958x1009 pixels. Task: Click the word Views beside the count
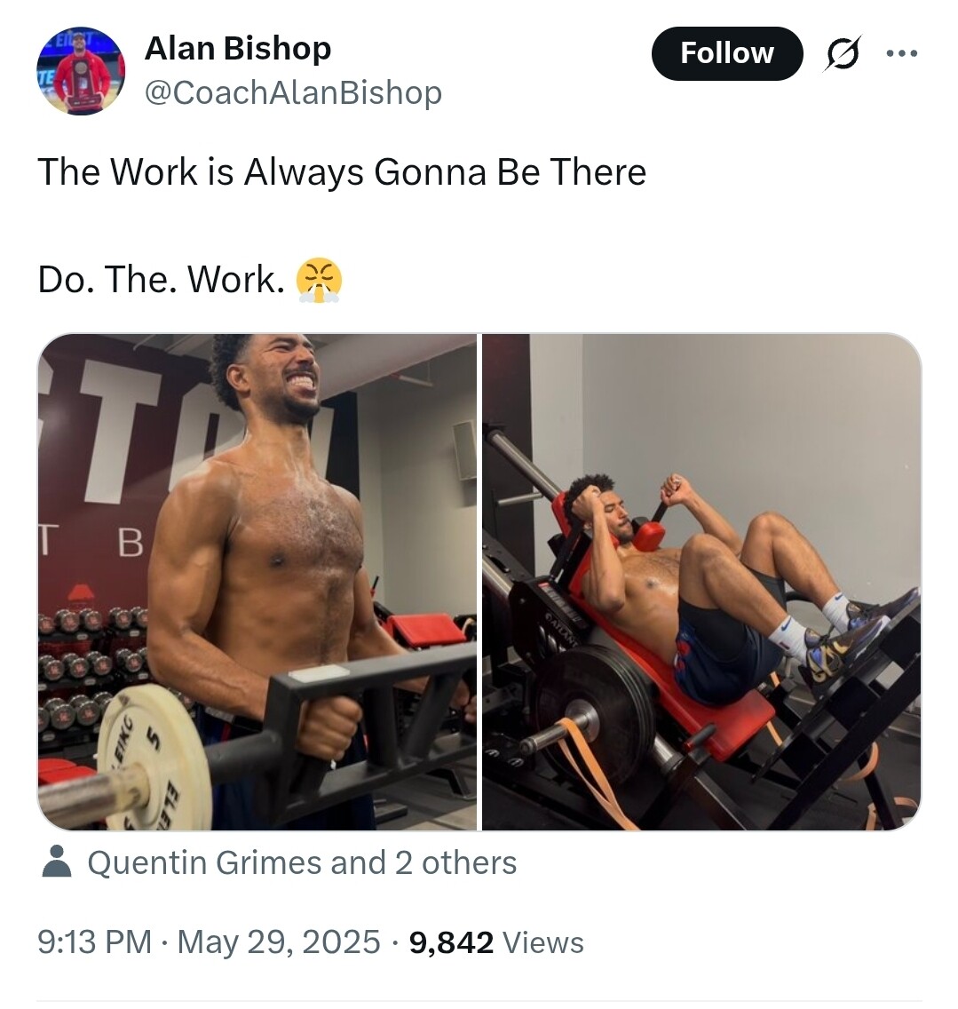pyautogui.click(x=542, y=942)
